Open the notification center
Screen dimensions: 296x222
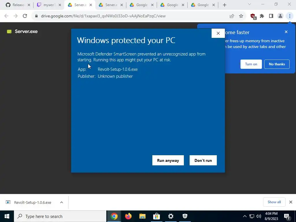[x=287, y=216]
